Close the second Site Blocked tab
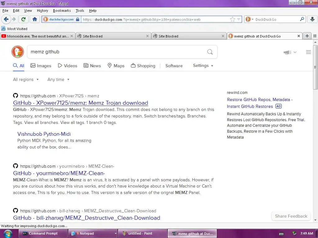 click(x=223, y=36)
